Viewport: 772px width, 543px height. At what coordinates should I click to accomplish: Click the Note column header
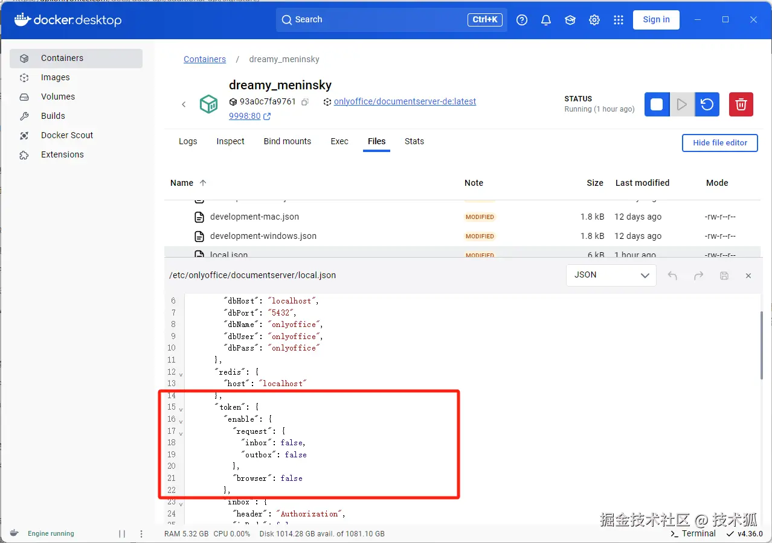coord(474,183)
